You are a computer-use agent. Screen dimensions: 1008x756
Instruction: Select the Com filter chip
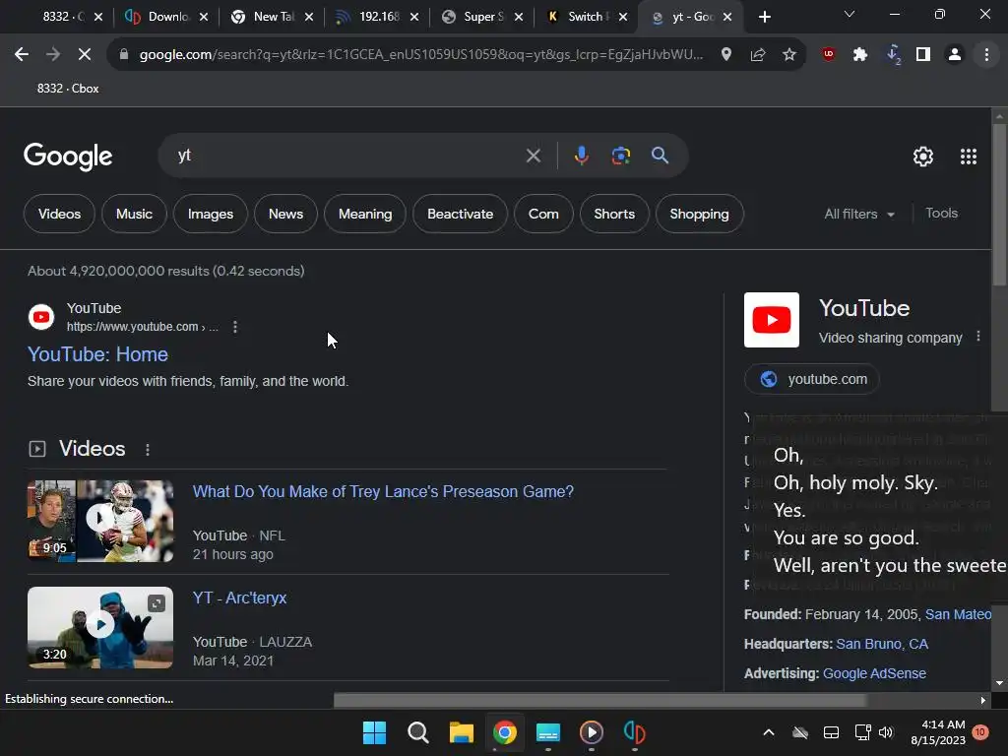[543, 214]
